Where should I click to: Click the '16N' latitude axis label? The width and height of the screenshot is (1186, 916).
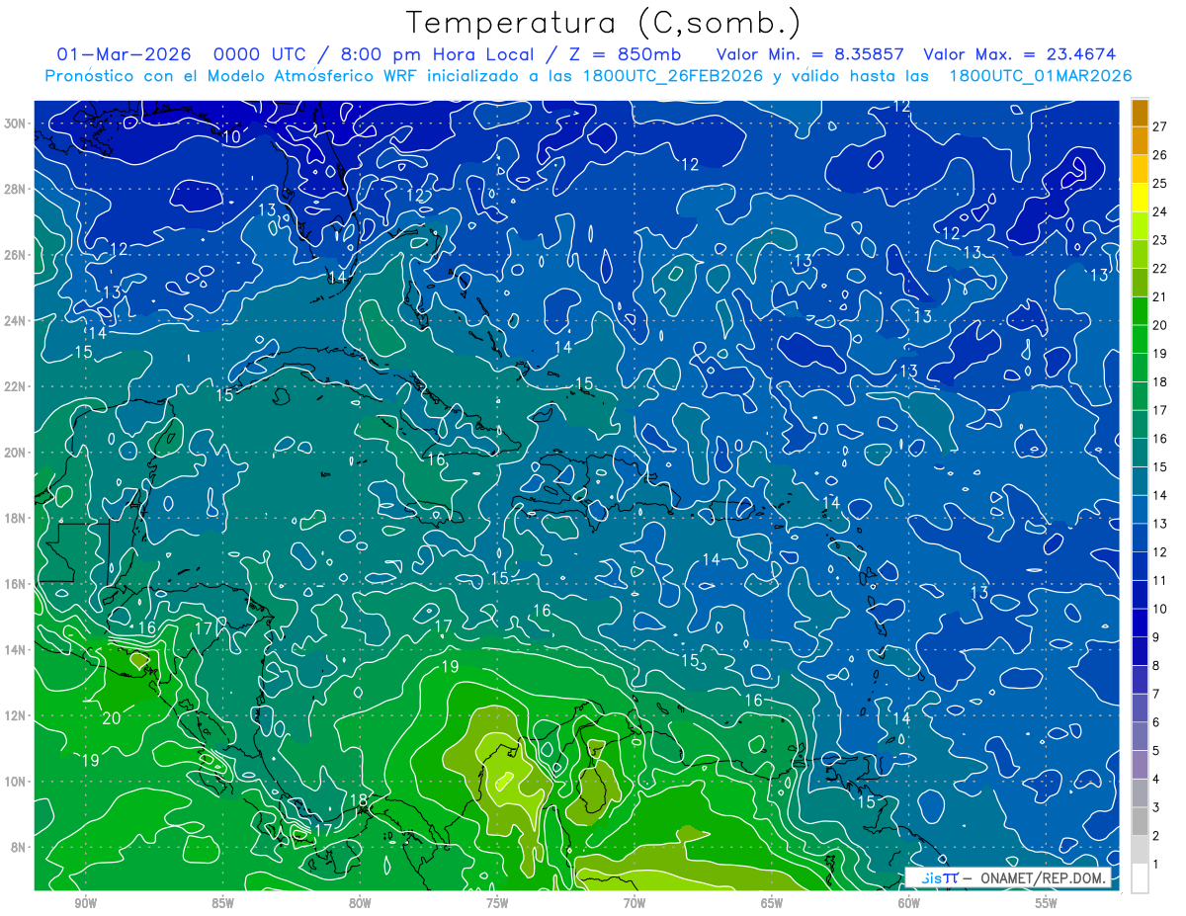pyautogui.click(x=17, y=584)
